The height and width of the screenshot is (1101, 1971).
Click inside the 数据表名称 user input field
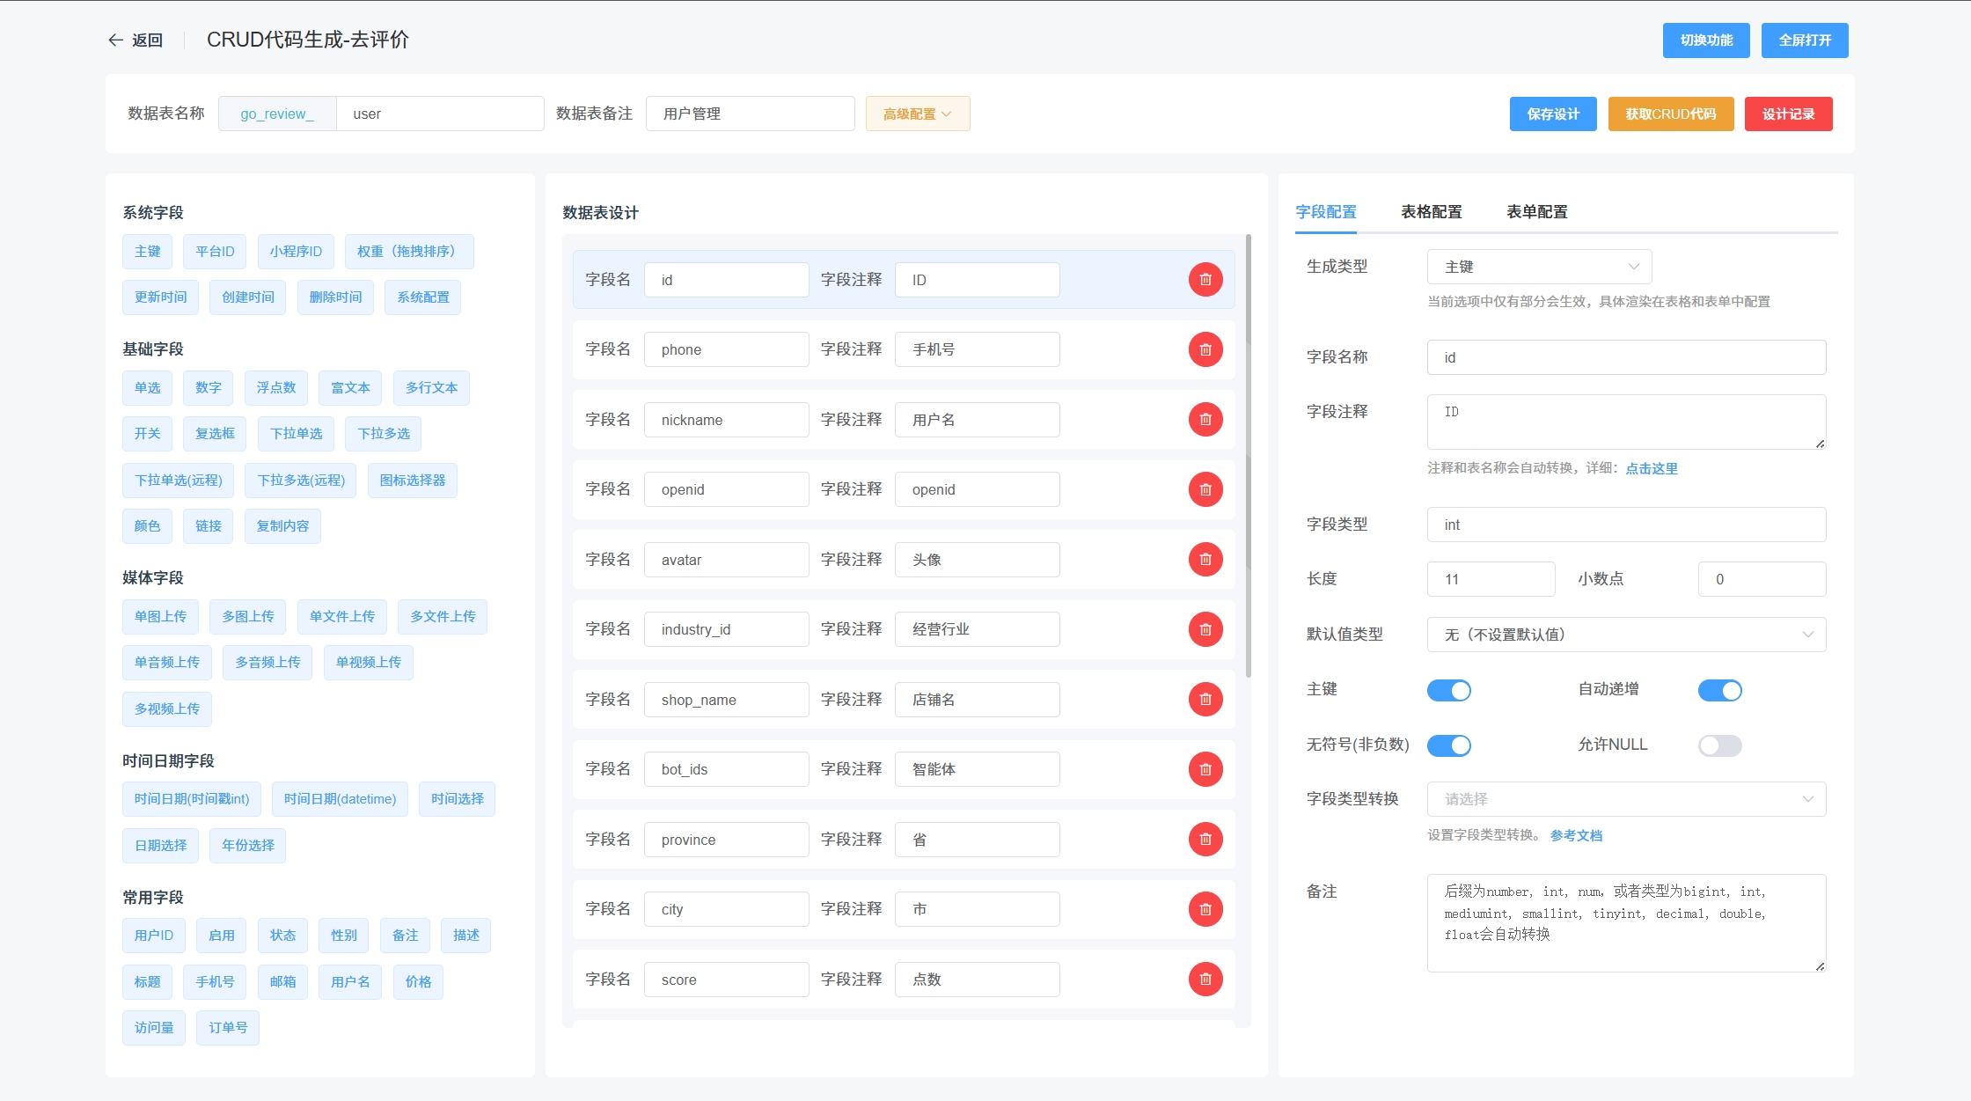click(440, 113)
